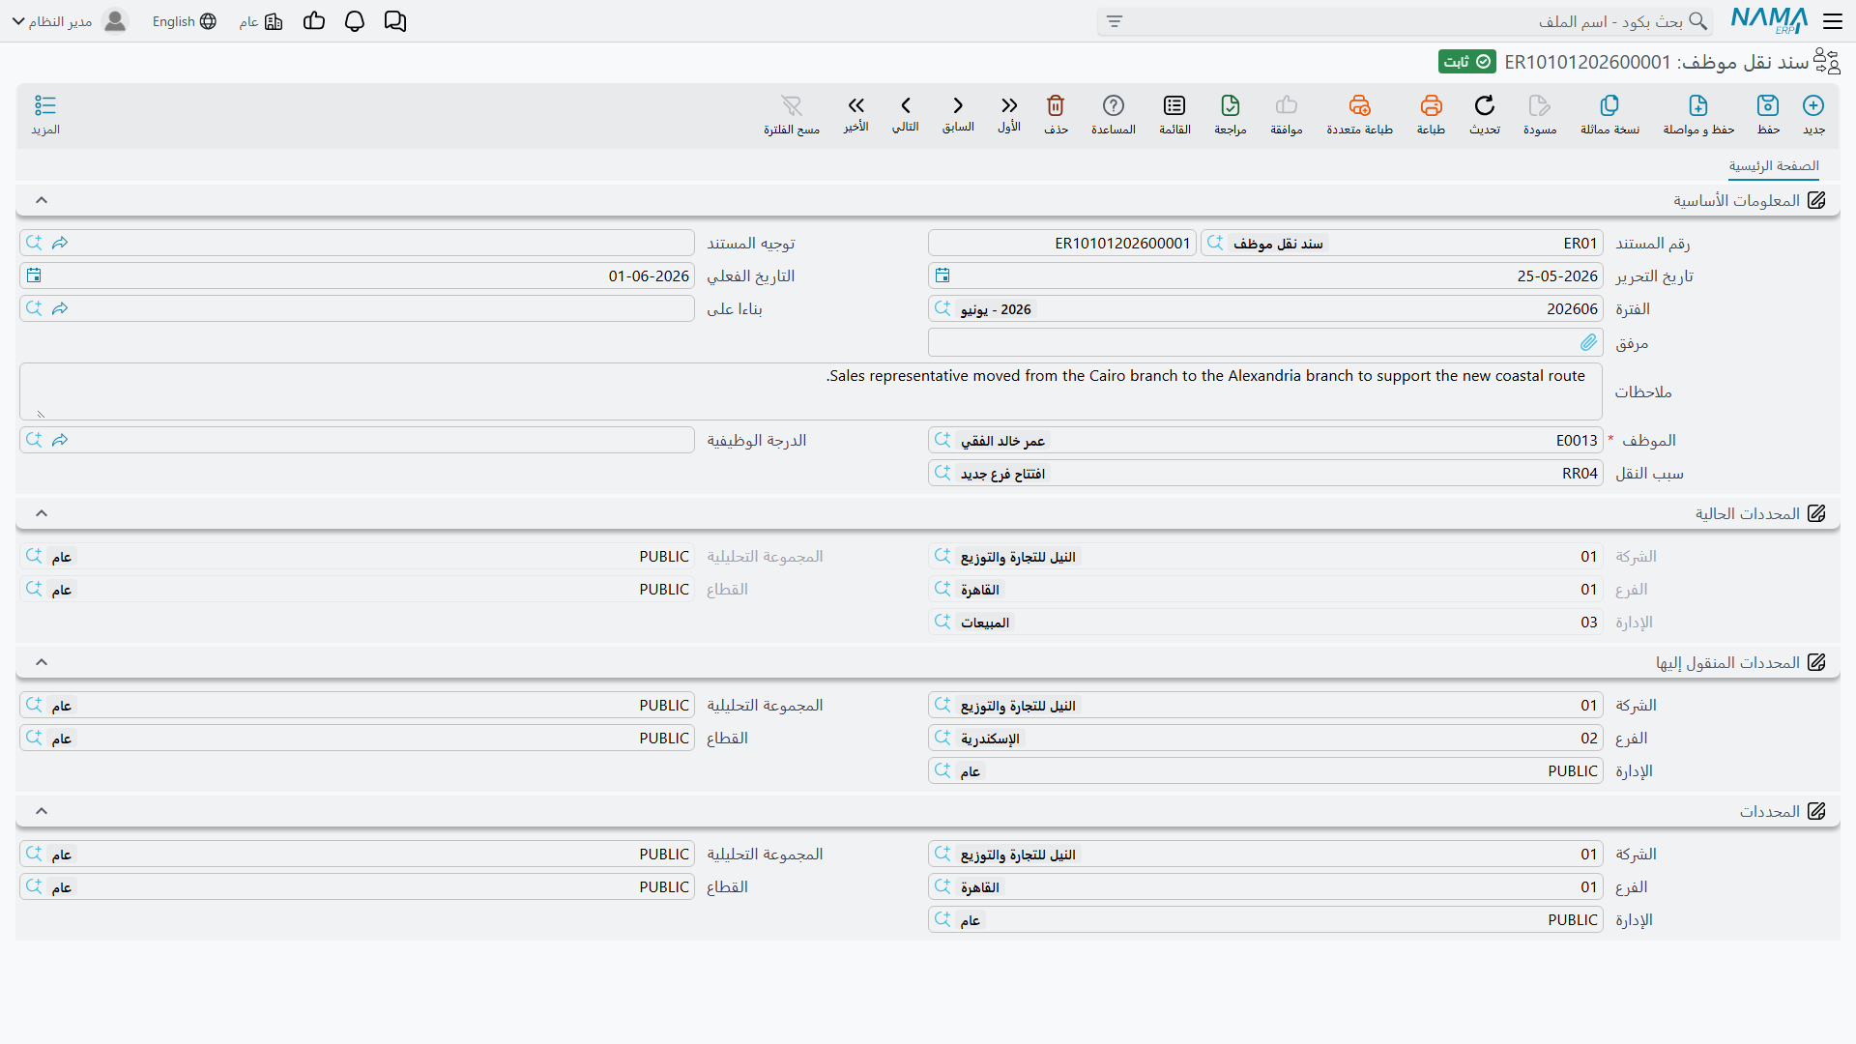Open lookup for سبب النقل RR04 field

click(942, 474)
